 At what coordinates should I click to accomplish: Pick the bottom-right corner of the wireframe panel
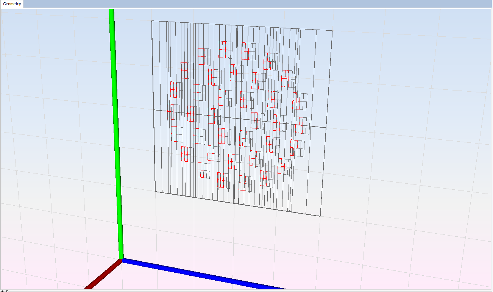pos(320,216)
